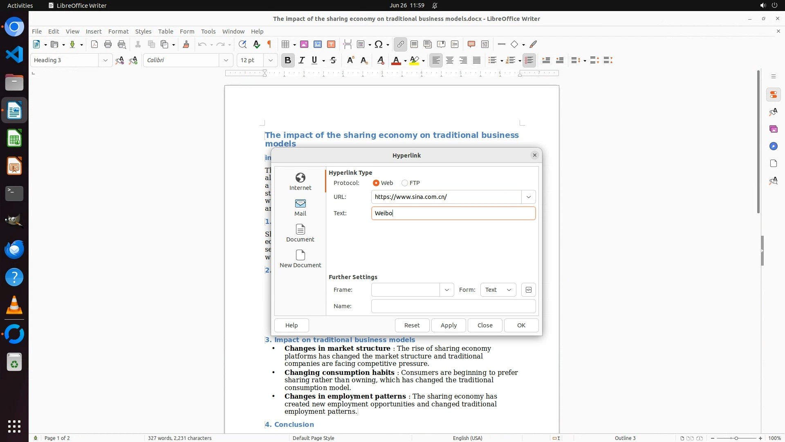Click the zoom slider in status bar

point(736,438)
